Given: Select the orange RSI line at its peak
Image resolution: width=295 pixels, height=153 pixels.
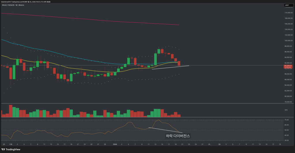Looking at the screenshot, I should pyautogui.click(x=158, y=120).
